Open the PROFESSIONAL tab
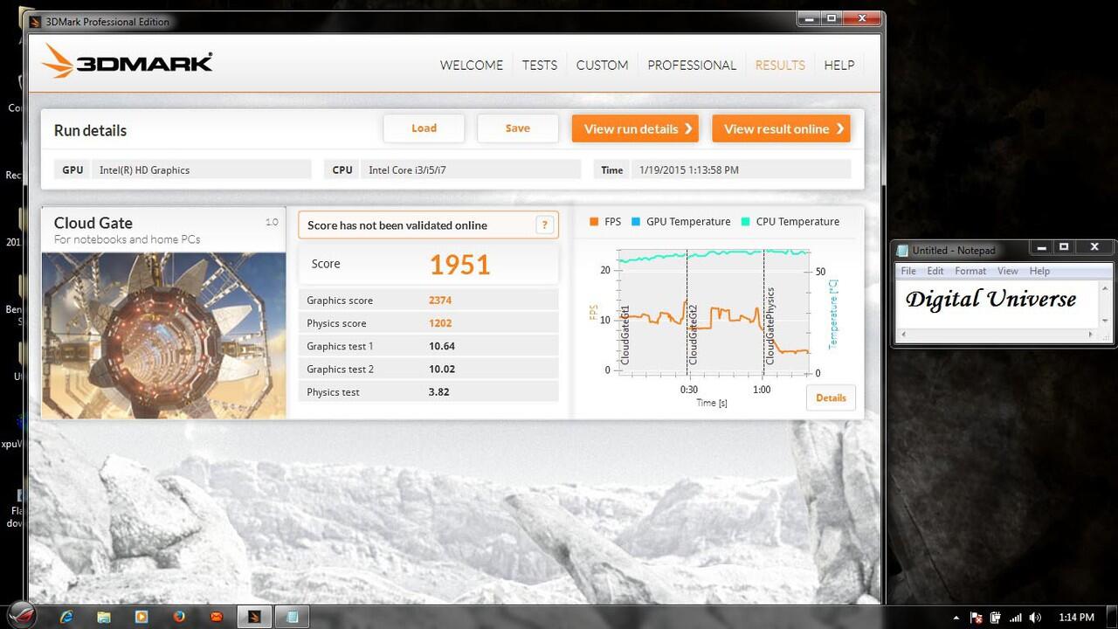Screen dimensions: 1118x629 (692, 65)
